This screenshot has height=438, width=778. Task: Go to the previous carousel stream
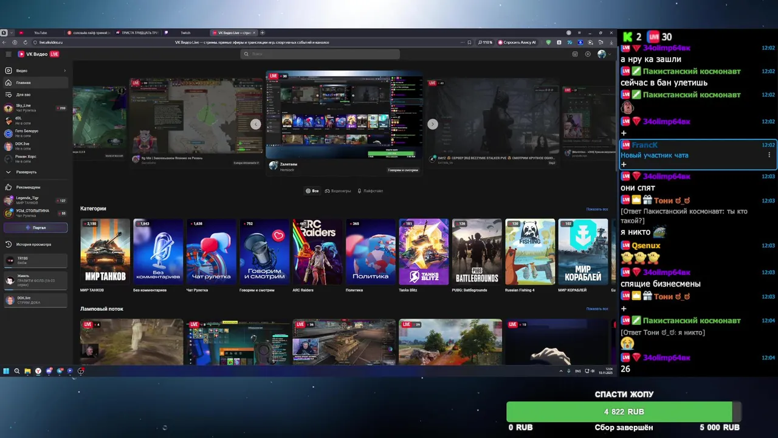pos(256,124)
